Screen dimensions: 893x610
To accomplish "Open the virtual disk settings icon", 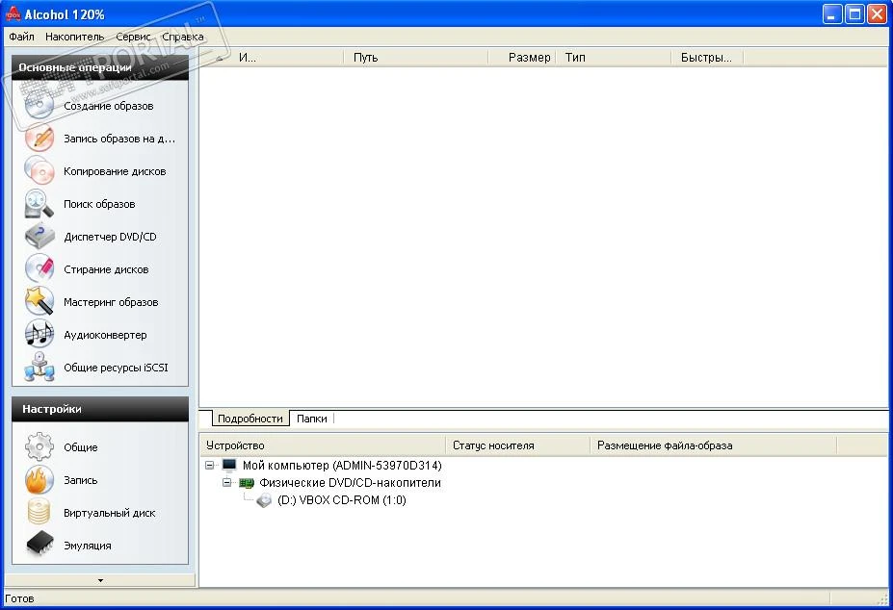I will (39, 513).
